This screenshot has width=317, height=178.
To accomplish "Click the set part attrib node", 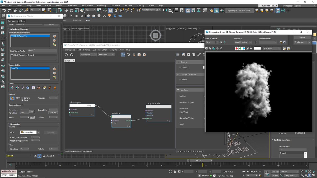I will (158, 113).
